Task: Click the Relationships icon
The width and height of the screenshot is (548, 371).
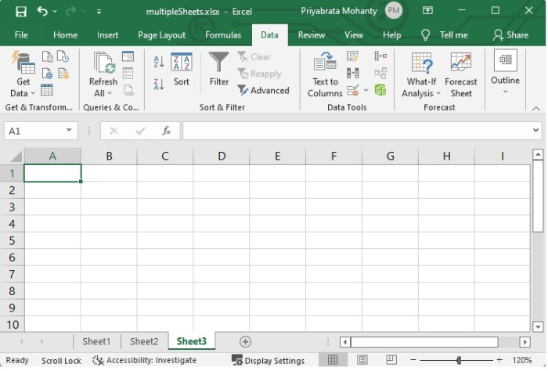Action: click(x=380, y=74)
